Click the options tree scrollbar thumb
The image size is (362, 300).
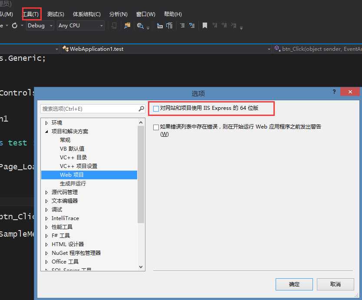coord(141,175)
